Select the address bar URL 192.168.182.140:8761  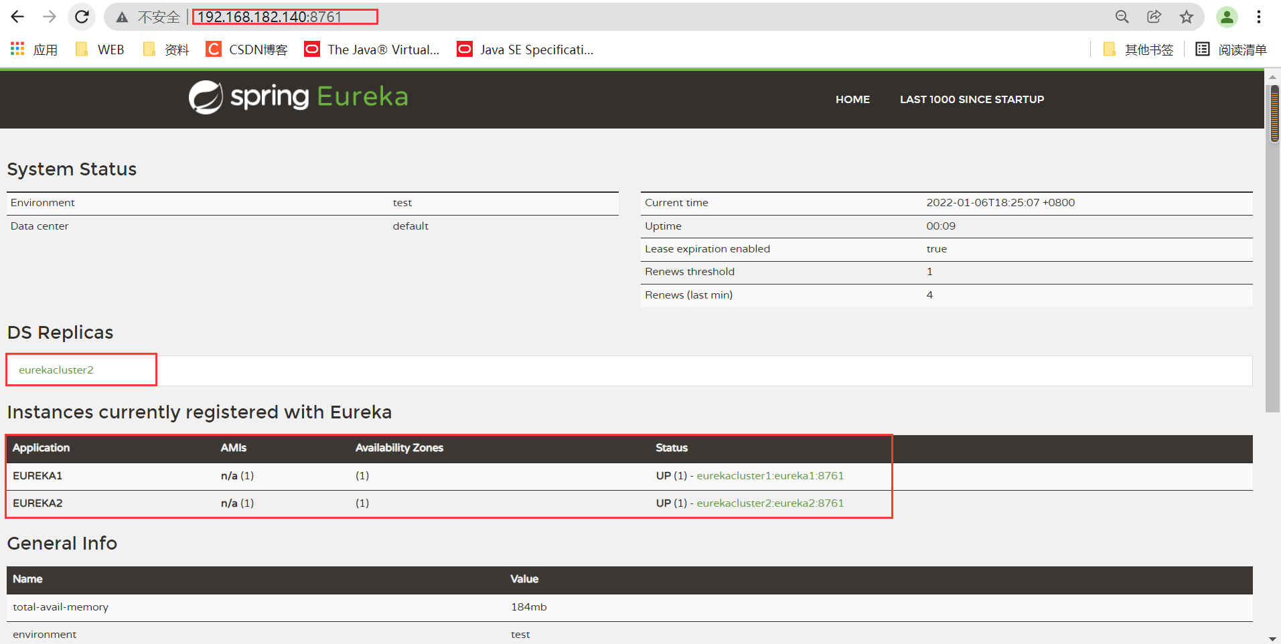(270, 17)
